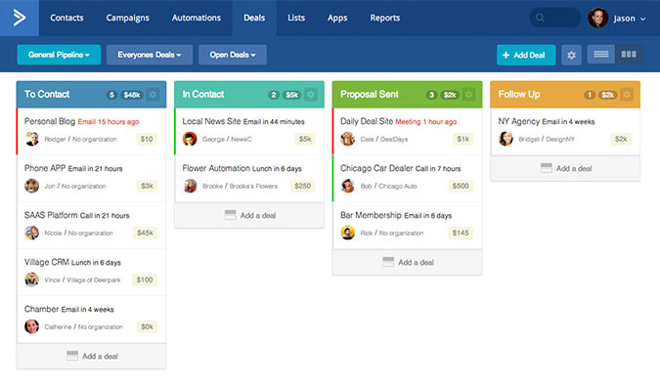Click Brooke's avatar on Flower Automation
The height and width of the screenshot is (388, 660).
coord(190,186)
